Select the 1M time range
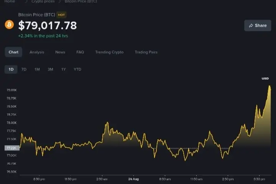This screenshot has width=276, height=184. [37, 69]
